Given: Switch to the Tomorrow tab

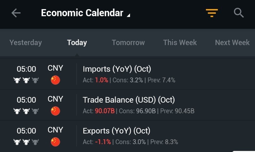Looking at the screenshot, I should pyautogui.click(x=128, y=42).
